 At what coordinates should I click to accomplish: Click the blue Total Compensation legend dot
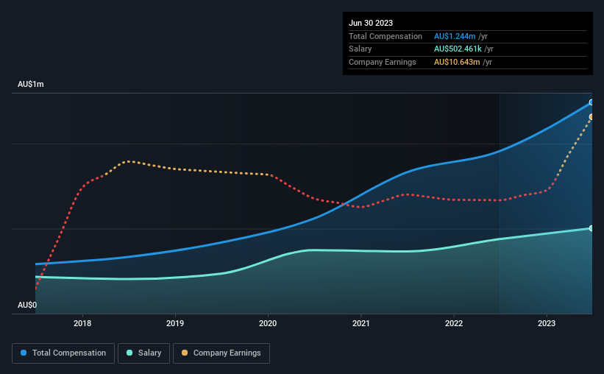pos(24,353)
